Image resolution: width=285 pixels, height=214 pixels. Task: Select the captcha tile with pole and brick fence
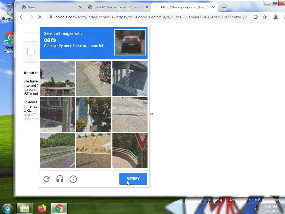tap(57, 115)
